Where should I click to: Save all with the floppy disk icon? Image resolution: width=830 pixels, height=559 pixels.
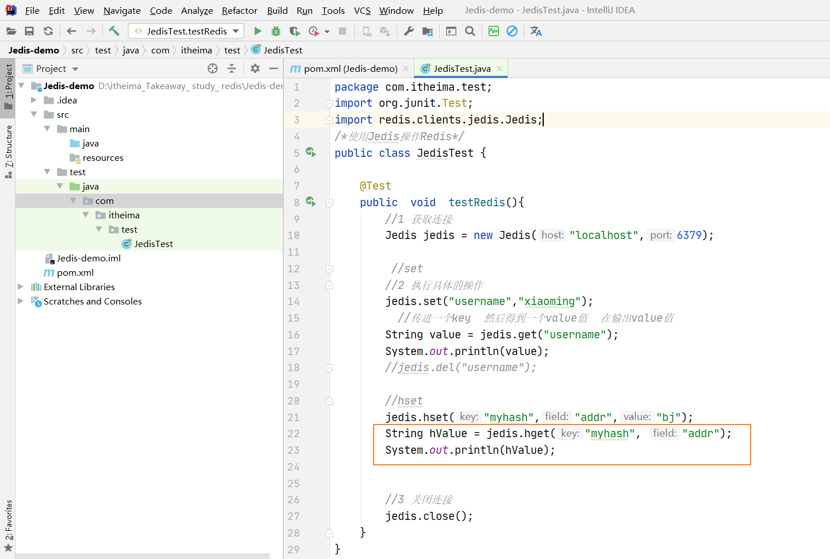29,31
